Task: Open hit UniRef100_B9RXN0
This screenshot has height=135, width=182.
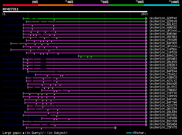Action: tap(163, 34)
